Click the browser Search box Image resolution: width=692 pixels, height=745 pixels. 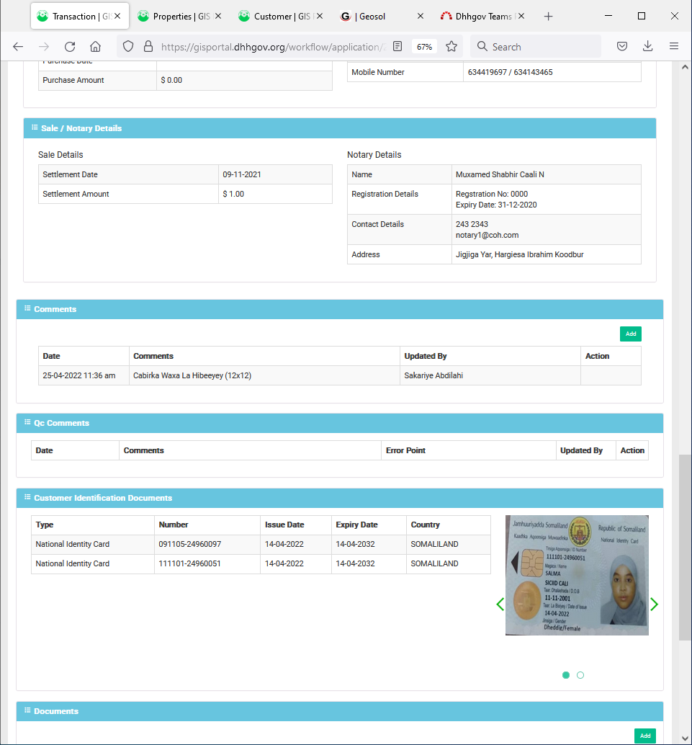pyautogui.click(x=535, y=47)
